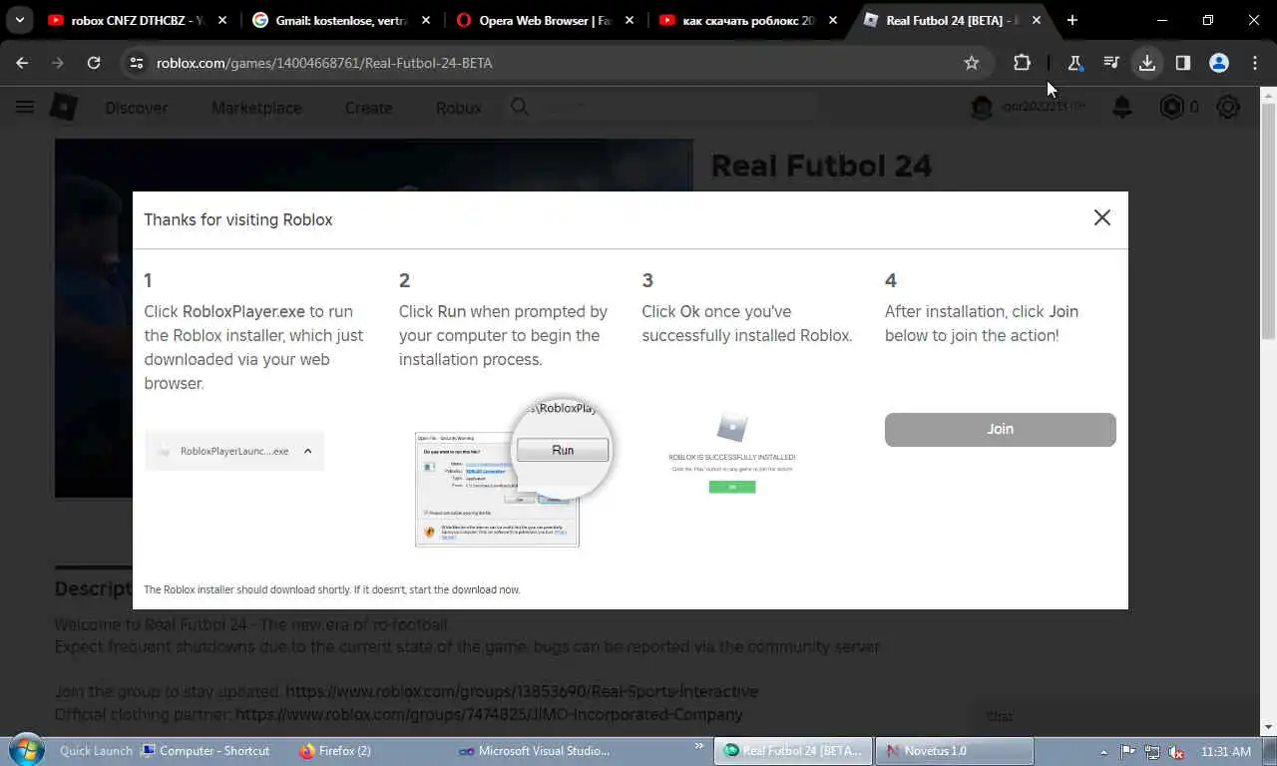Screen dimensions: 1277x766
Task: Open the browser extensions puzzle icon
Action: [x=1022, y=63]
